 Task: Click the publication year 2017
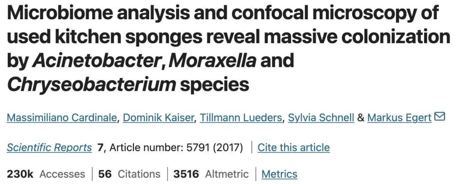coord(231,148)
